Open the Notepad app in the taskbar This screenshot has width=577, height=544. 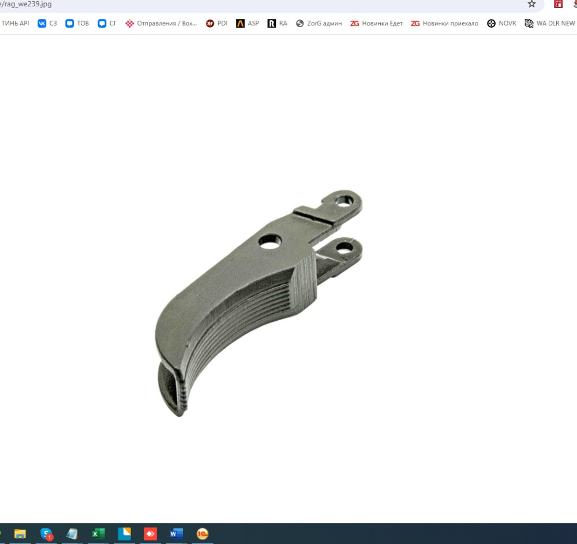coord(72,534)
